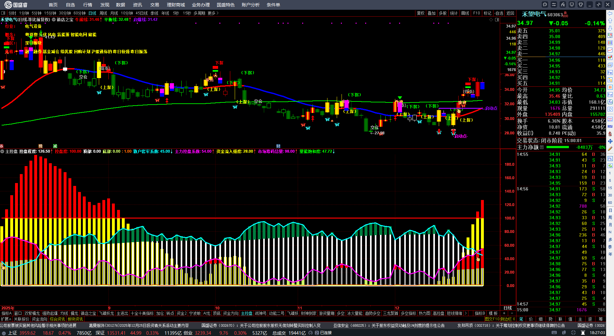Toggle 标记 mark on the stock

(487, 13)
